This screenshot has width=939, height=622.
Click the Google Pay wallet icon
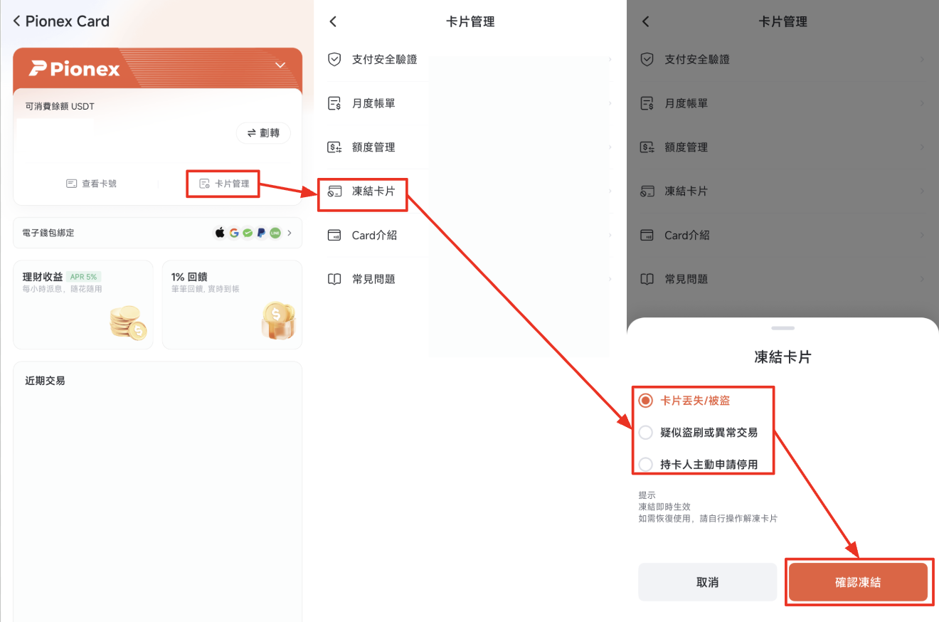pyautogui.click(x=234, y=233)
